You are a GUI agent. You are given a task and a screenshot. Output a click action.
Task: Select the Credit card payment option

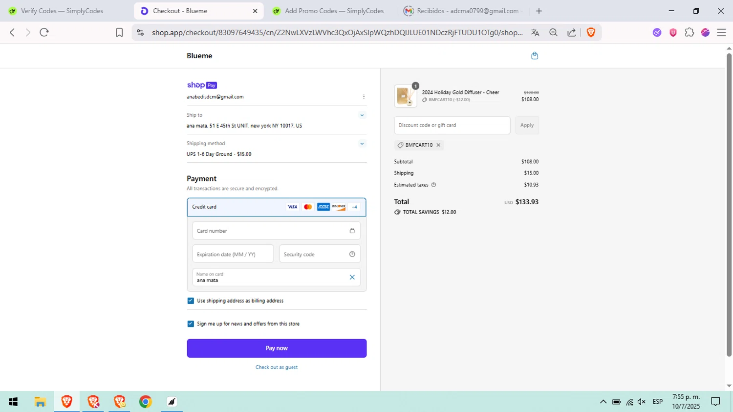[277, 207]
